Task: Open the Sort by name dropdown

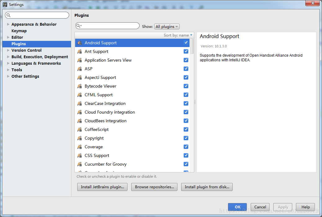Action: [x=178, y=35]
